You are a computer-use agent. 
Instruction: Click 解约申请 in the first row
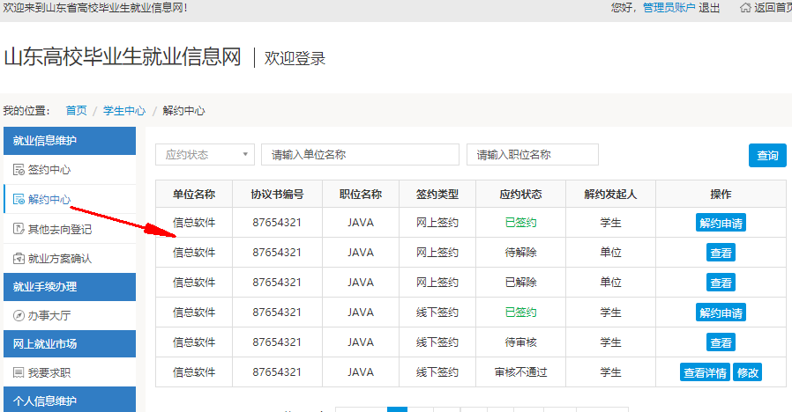(x=721, y=223)
